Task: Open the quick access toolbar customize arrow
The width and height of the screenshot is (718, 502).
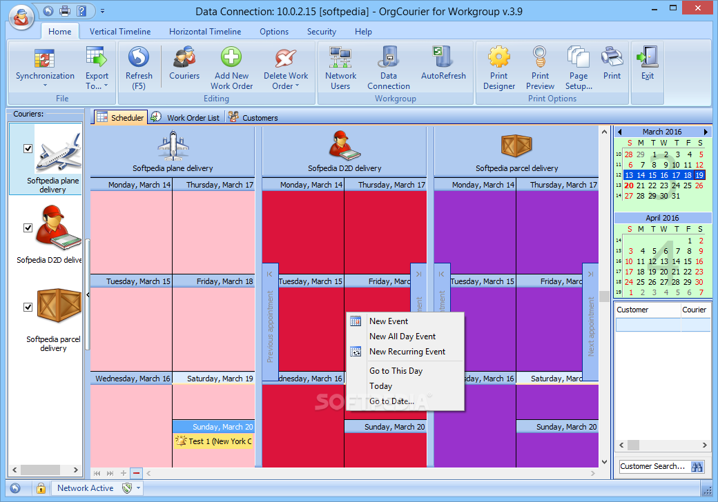Action: 102,10
